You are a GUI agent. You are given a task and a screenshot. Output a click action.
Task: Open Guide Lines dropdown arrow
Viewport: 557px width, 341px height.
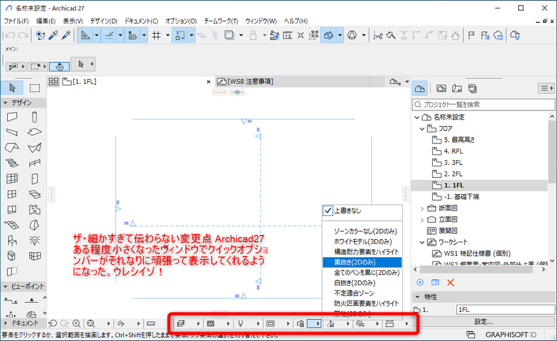point(96,35)
